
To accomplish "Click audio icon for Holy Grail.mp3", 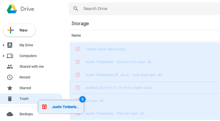I will pyautogui.click(x=78, y=75).
